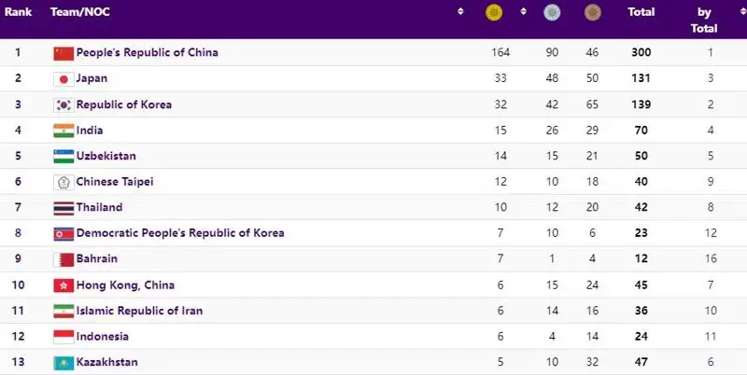Click the India flag icon
The width and height of the screenshot is (747, 375).
click(63, 131)
